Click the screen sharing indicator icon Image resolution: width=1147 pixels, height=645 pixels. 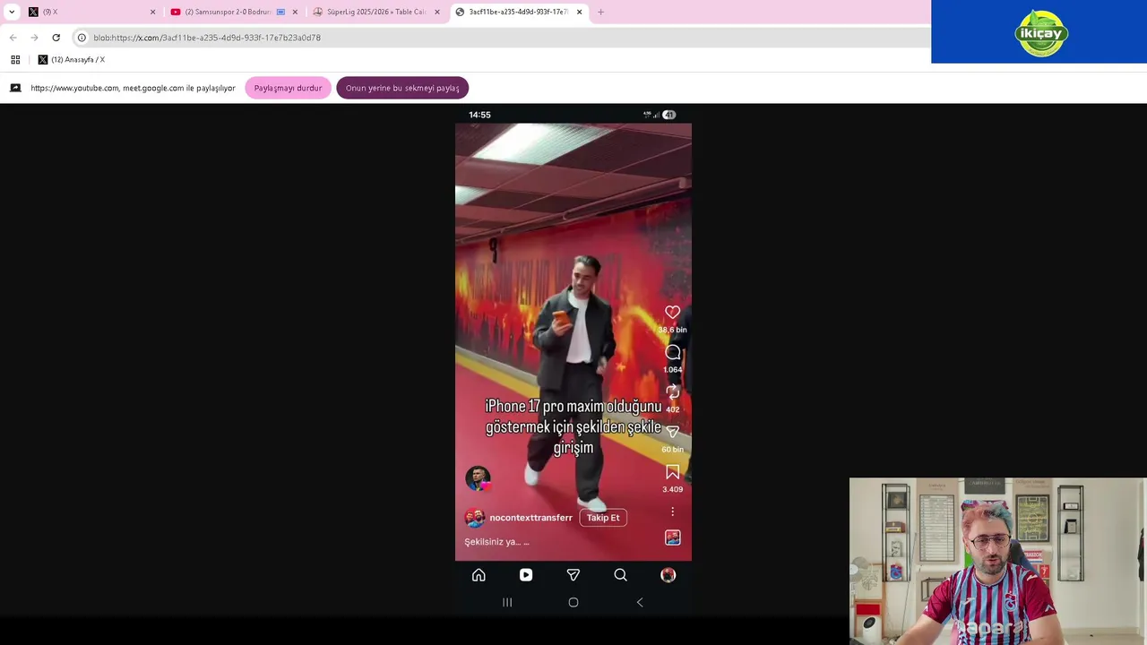[15, 88]
